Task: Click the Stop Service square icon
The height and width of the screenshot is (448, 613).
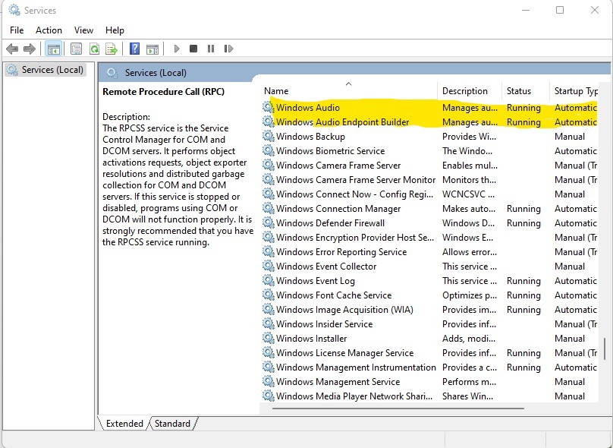Action: (x=193, y=49)
